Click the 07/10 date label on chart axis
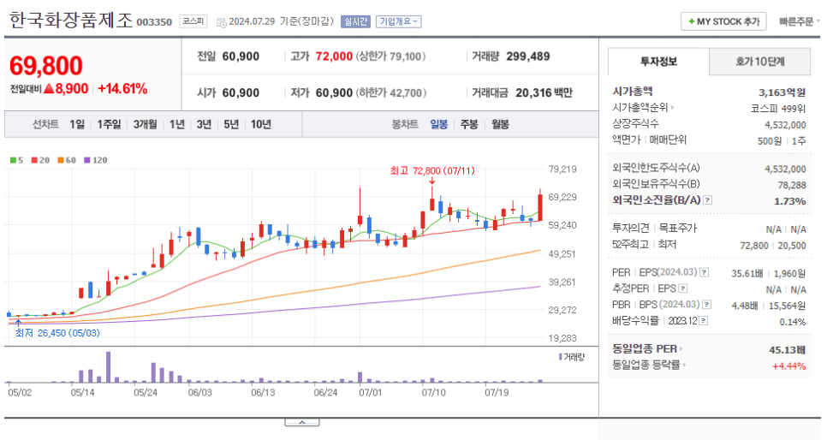This screenshot has height=440, width=827. [x=433, y=393]
